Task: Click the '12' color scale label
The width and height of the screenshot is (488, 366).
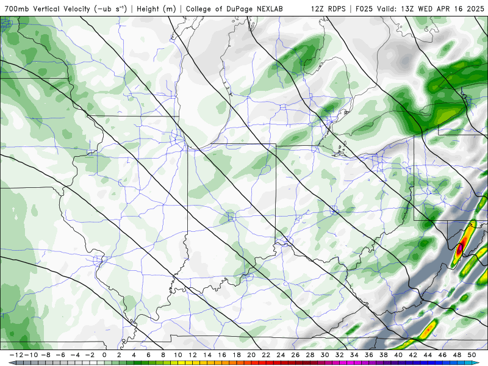Action: 193,355
